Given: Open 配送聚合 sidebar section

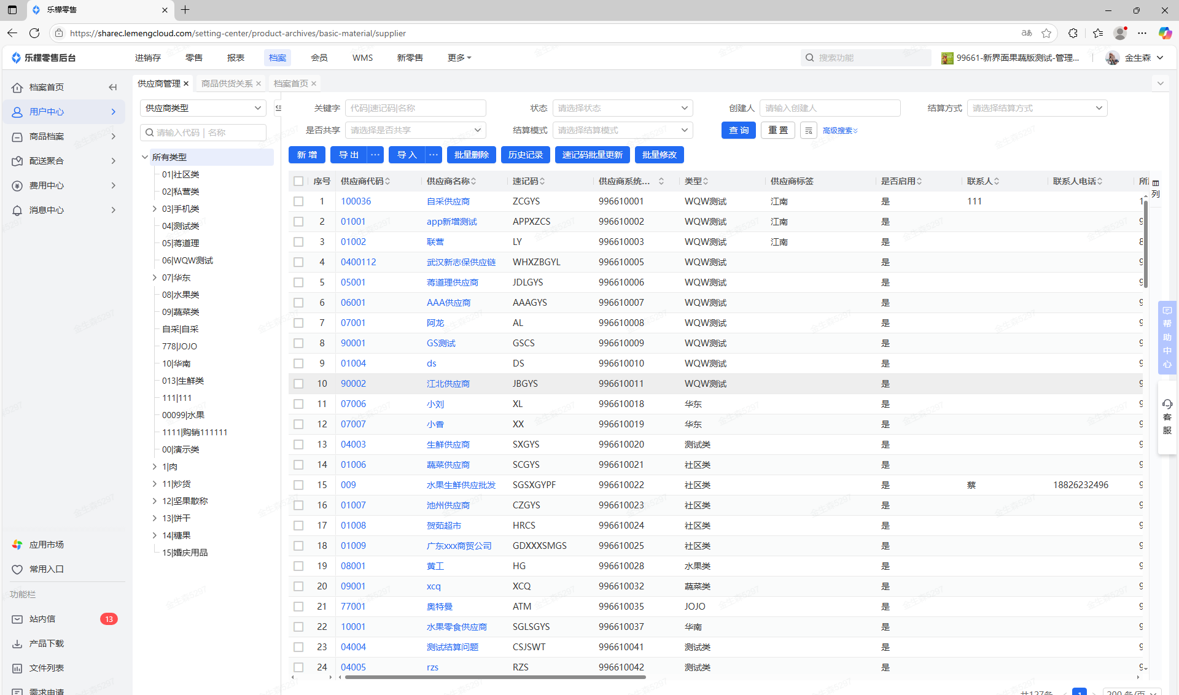Looking at the screenshot, I should click(64, 161).
